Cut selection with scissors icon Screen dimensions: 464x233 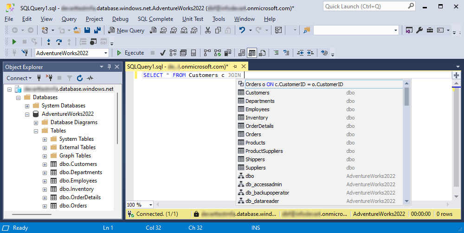tap(208, 30)
